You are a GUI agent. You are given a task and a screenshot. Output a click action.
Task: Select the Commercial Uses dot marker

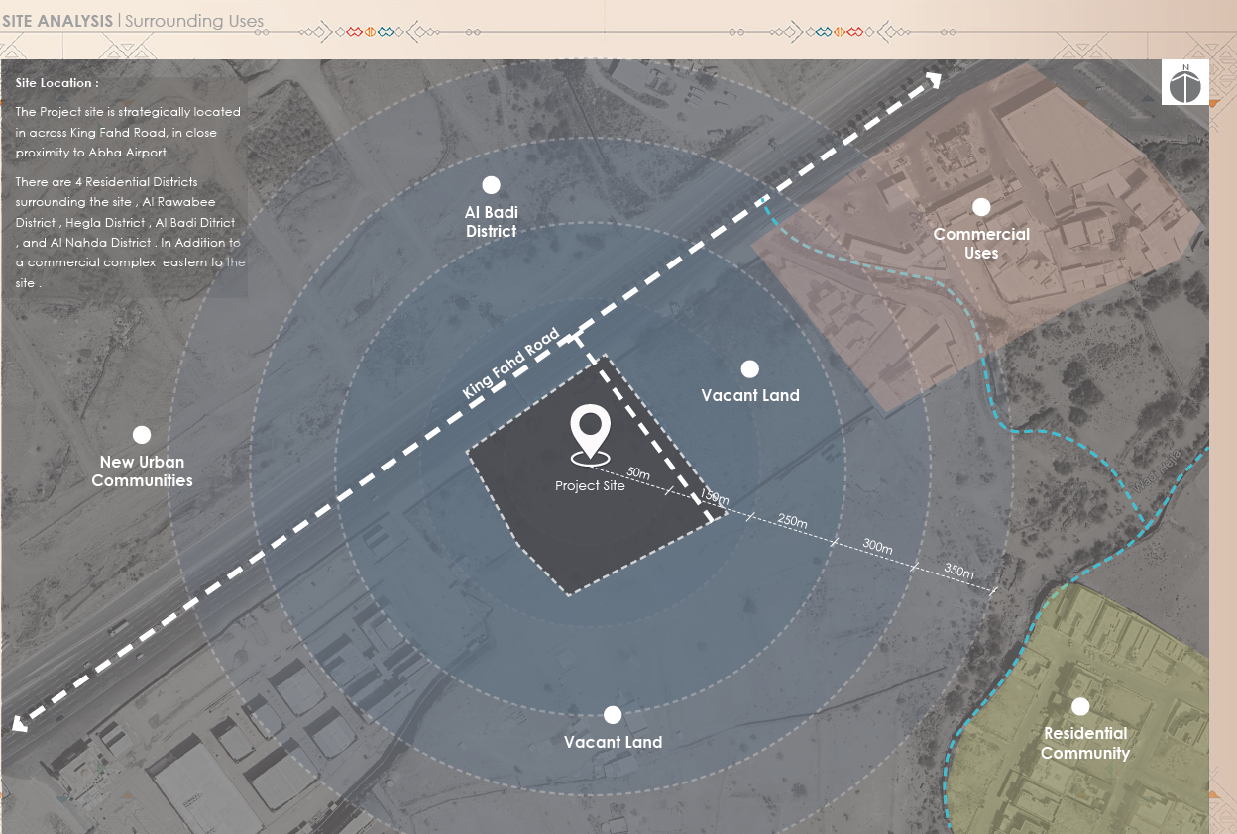tap(981, 207)
